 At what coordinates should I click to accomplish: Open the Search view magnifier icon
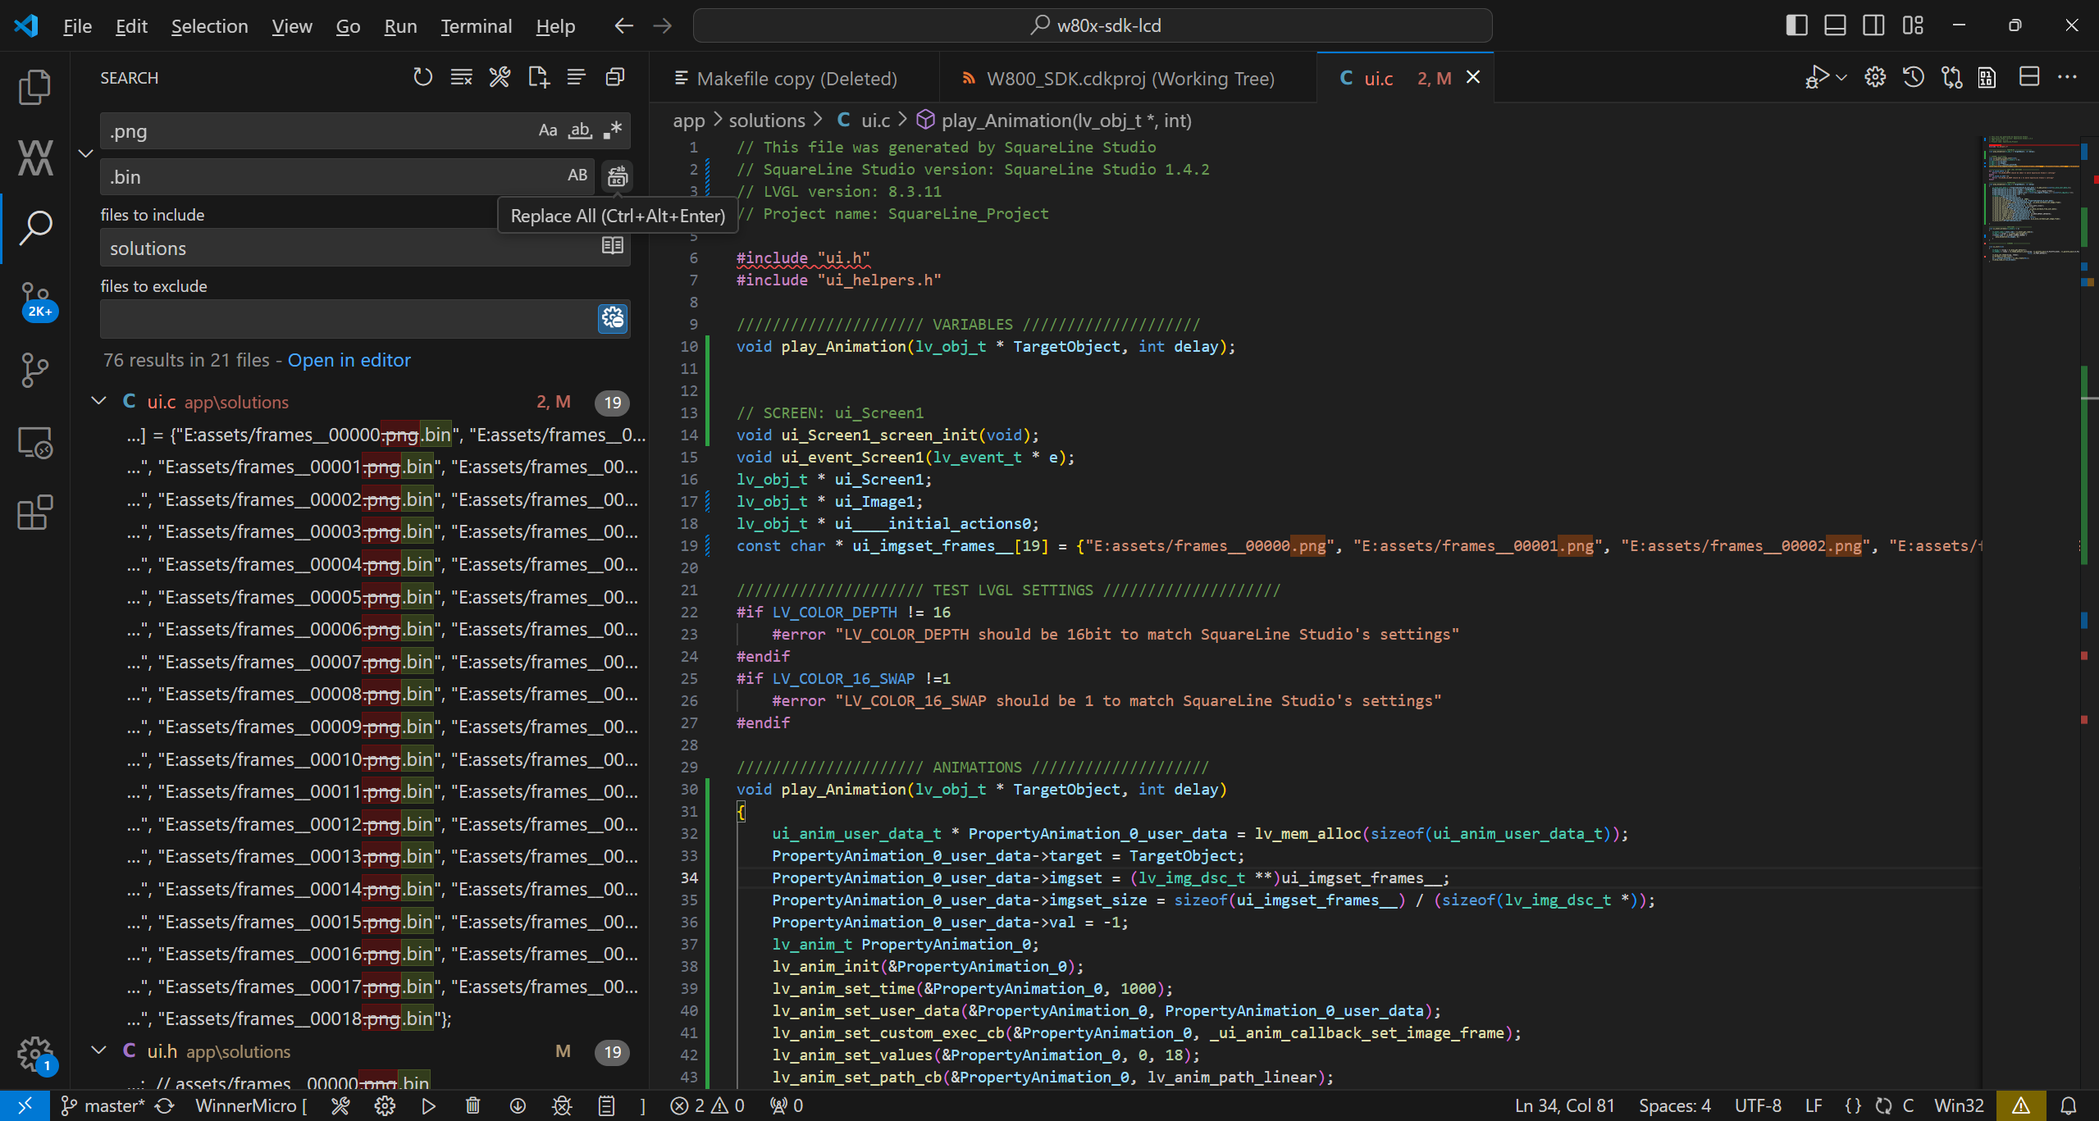tap(34, 228)
